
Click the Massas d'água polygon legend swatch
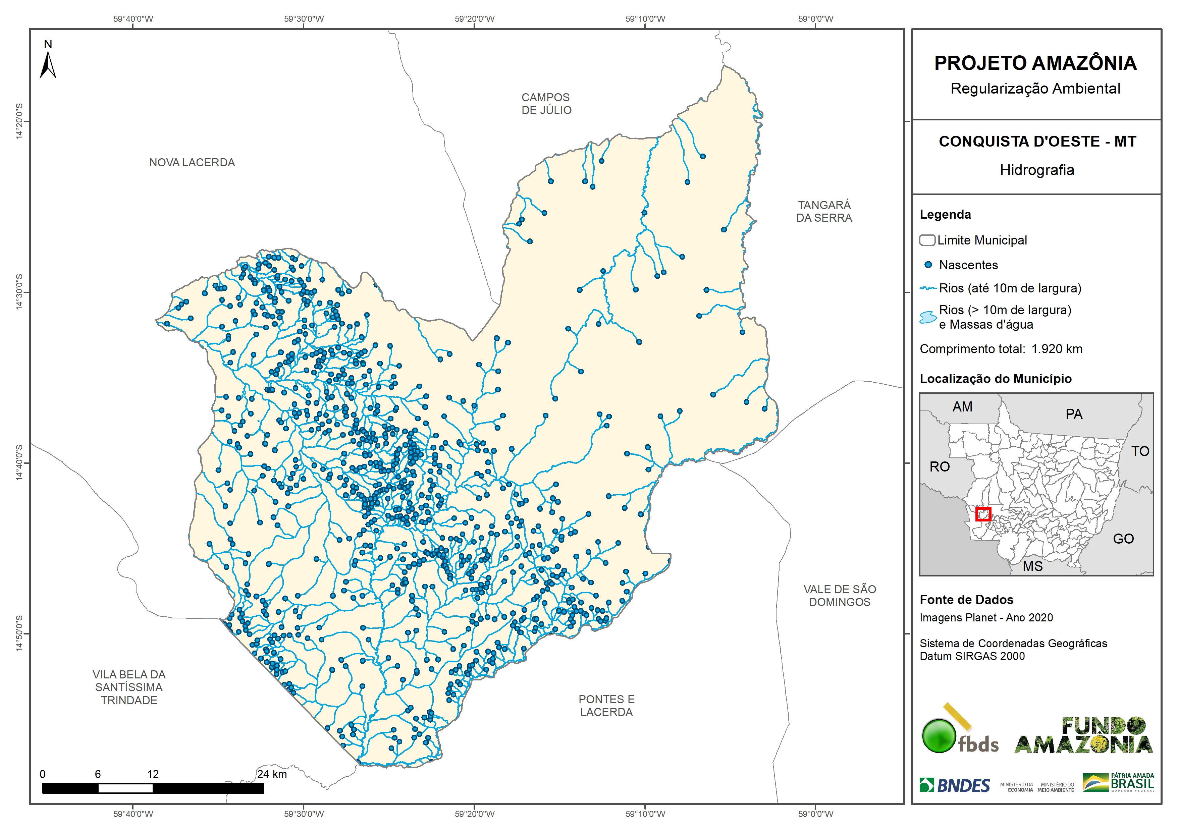(x=928, y=317)
